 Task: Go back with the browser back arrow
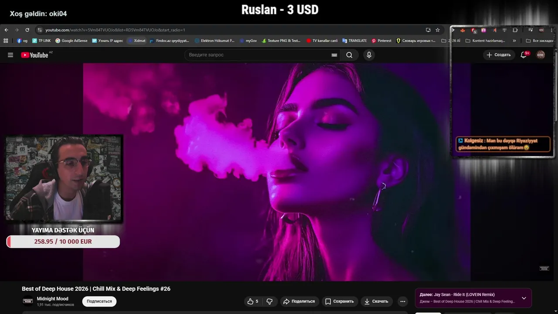click(x=6, y=30)
